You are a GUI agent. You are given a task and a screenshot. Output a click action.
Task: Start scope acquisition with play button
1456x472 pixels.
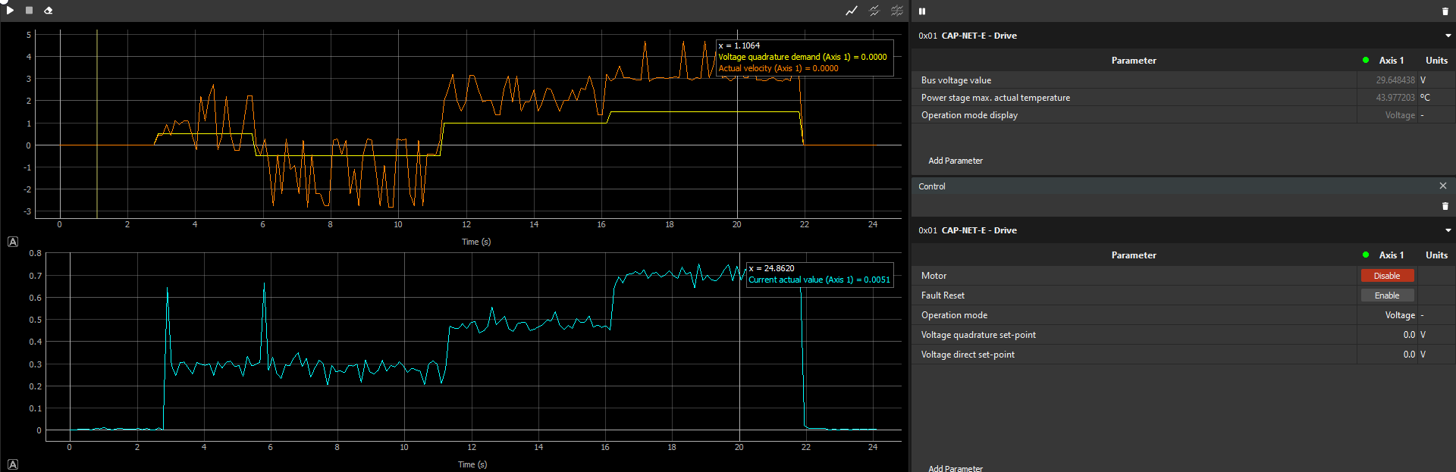10,10
